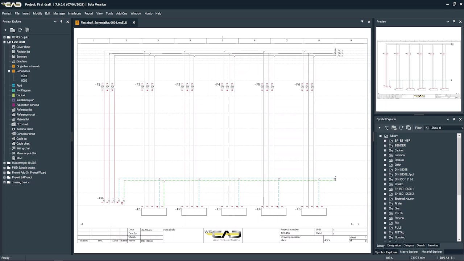The height and width of the screenshot is (261, 464).
Task: Expand the BENDER library folder
Action: click(385, 145)
